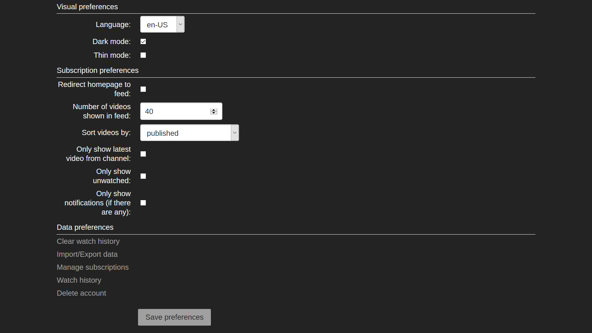Screen dimensions: 592x333
Task: Click the dropdown arrow next to published
Action: [235, 133]
